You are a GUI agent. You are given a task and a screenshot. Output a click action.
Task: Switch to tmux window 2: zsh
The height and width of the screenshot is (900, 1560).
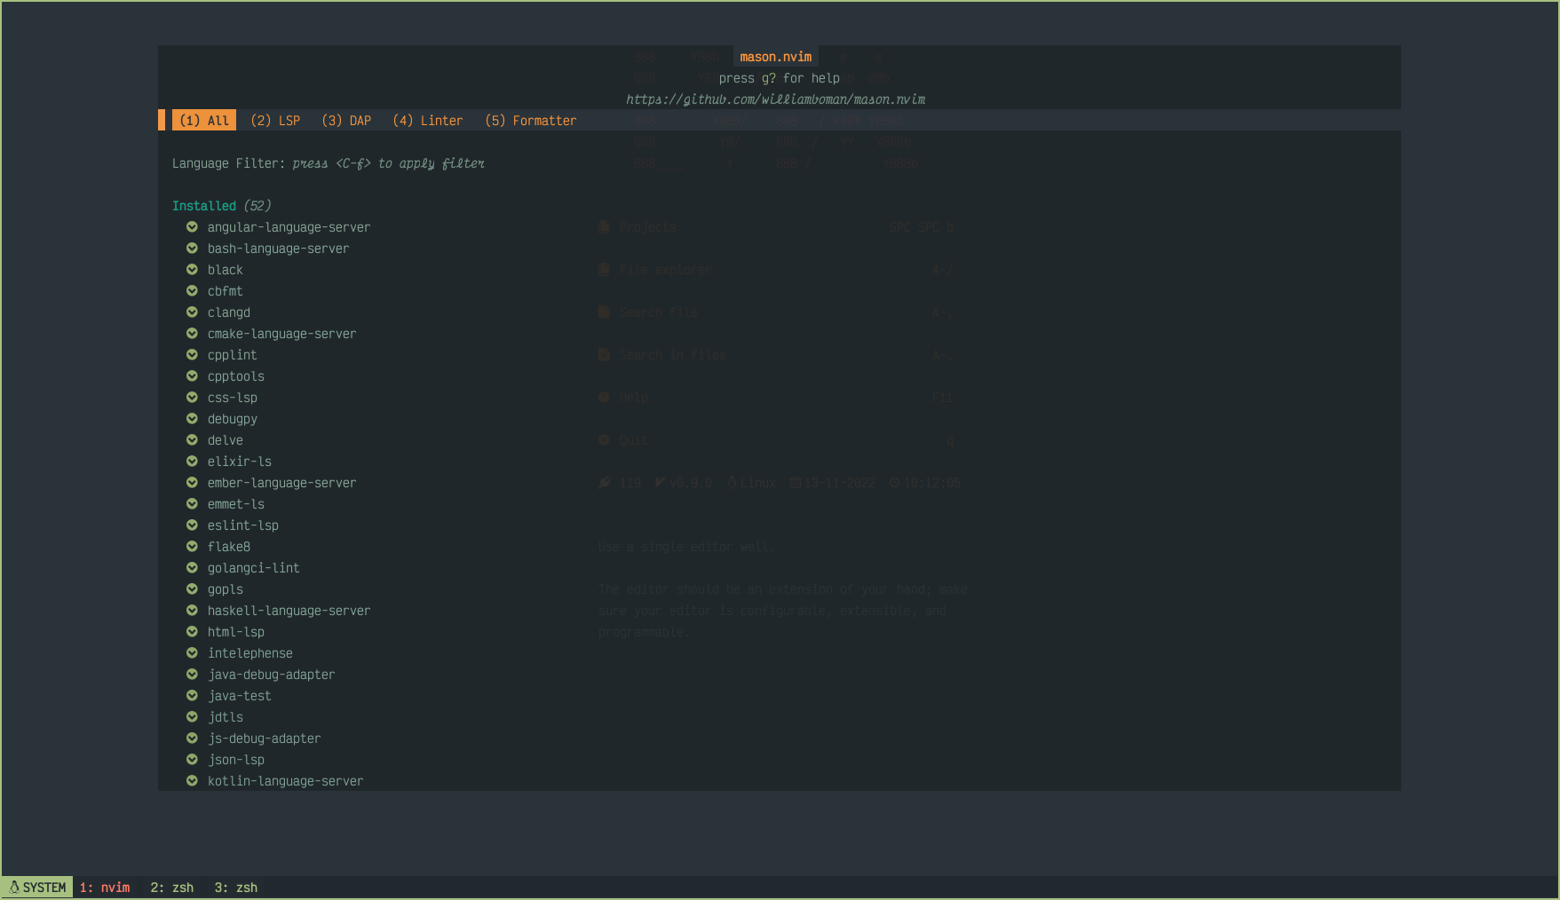(x=172, y=888)
